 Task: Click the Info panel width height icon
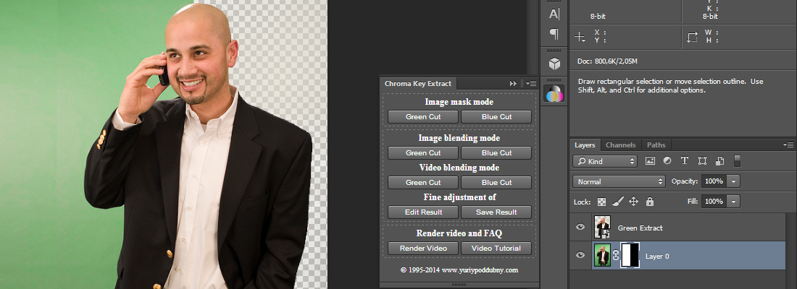coord(692,37)
